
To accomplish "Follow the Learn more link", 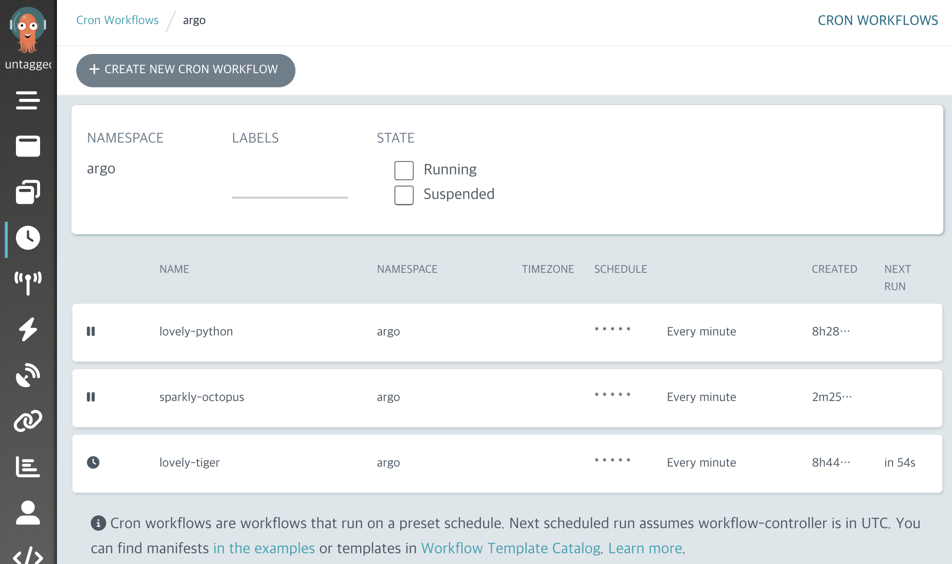I will pos(645,548).
